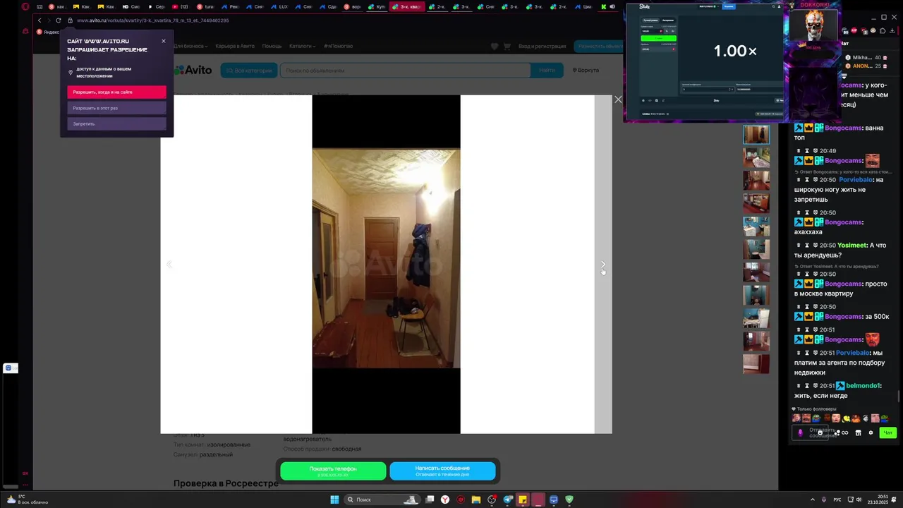Choose 'Разрешить в этот раз' option
903x508 pixels.
click(x=117, y=108)
